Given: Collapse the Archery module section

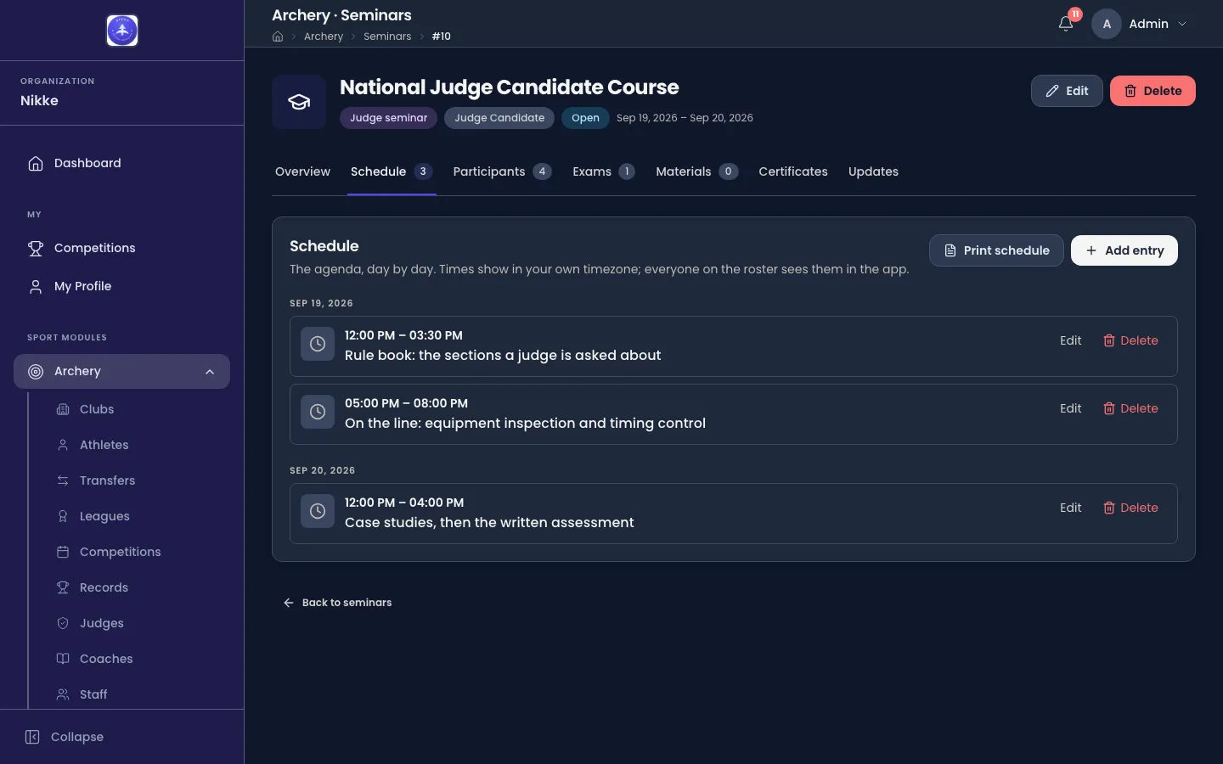Looking at the screenshot, I should 121,371.
